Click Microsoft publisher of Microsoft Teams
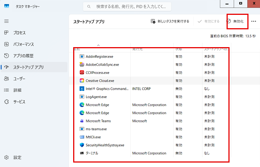This screenshot has height=167, width=260. pyautogui.click(x=139, y=121)
